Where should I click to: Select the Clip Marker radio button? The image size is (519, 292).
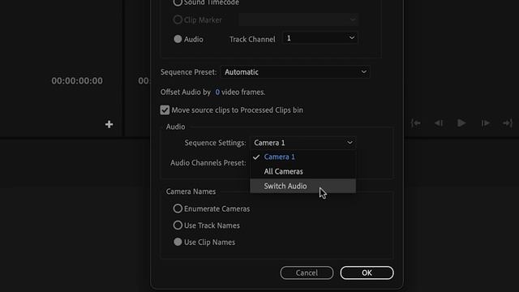coord(178,19)
